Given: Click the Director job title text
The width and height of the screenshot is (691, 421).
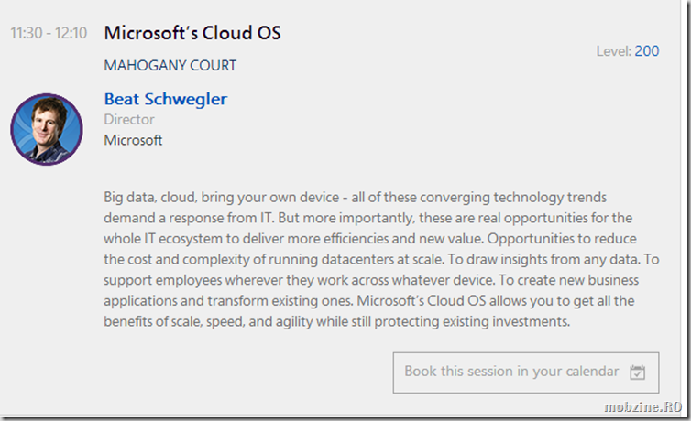Looking at the screenshot, I should [129, 120].
